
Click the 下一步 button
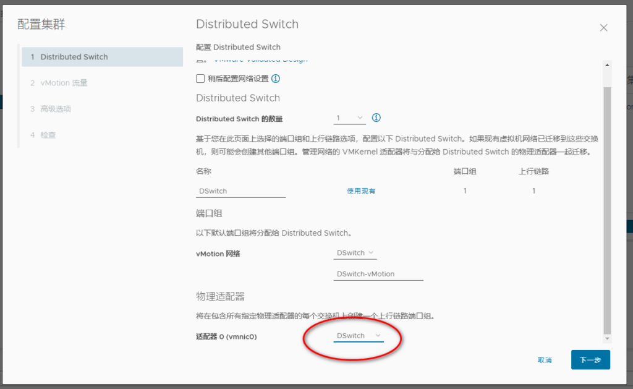(x=590, y=360)
